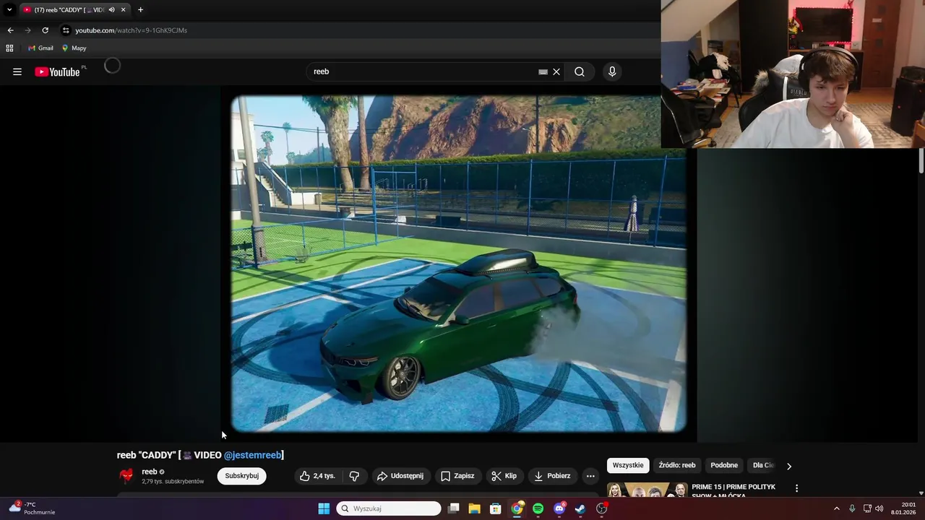This screenshot has width=925, height=520.
Task: Like the video (2,4 tys.)
Action: point(318,476)
